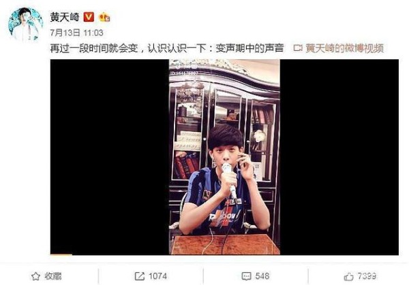Click the orange video progress bar
The height and width of the screenshot is (285, 409).
[61, 254]
